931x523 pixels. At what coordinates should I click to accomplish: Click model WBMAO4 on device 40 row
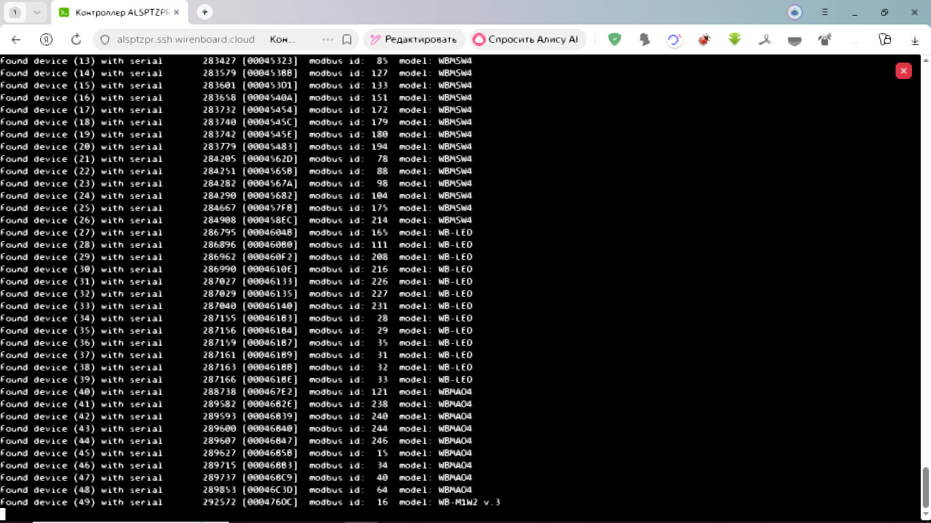[455, 392]
